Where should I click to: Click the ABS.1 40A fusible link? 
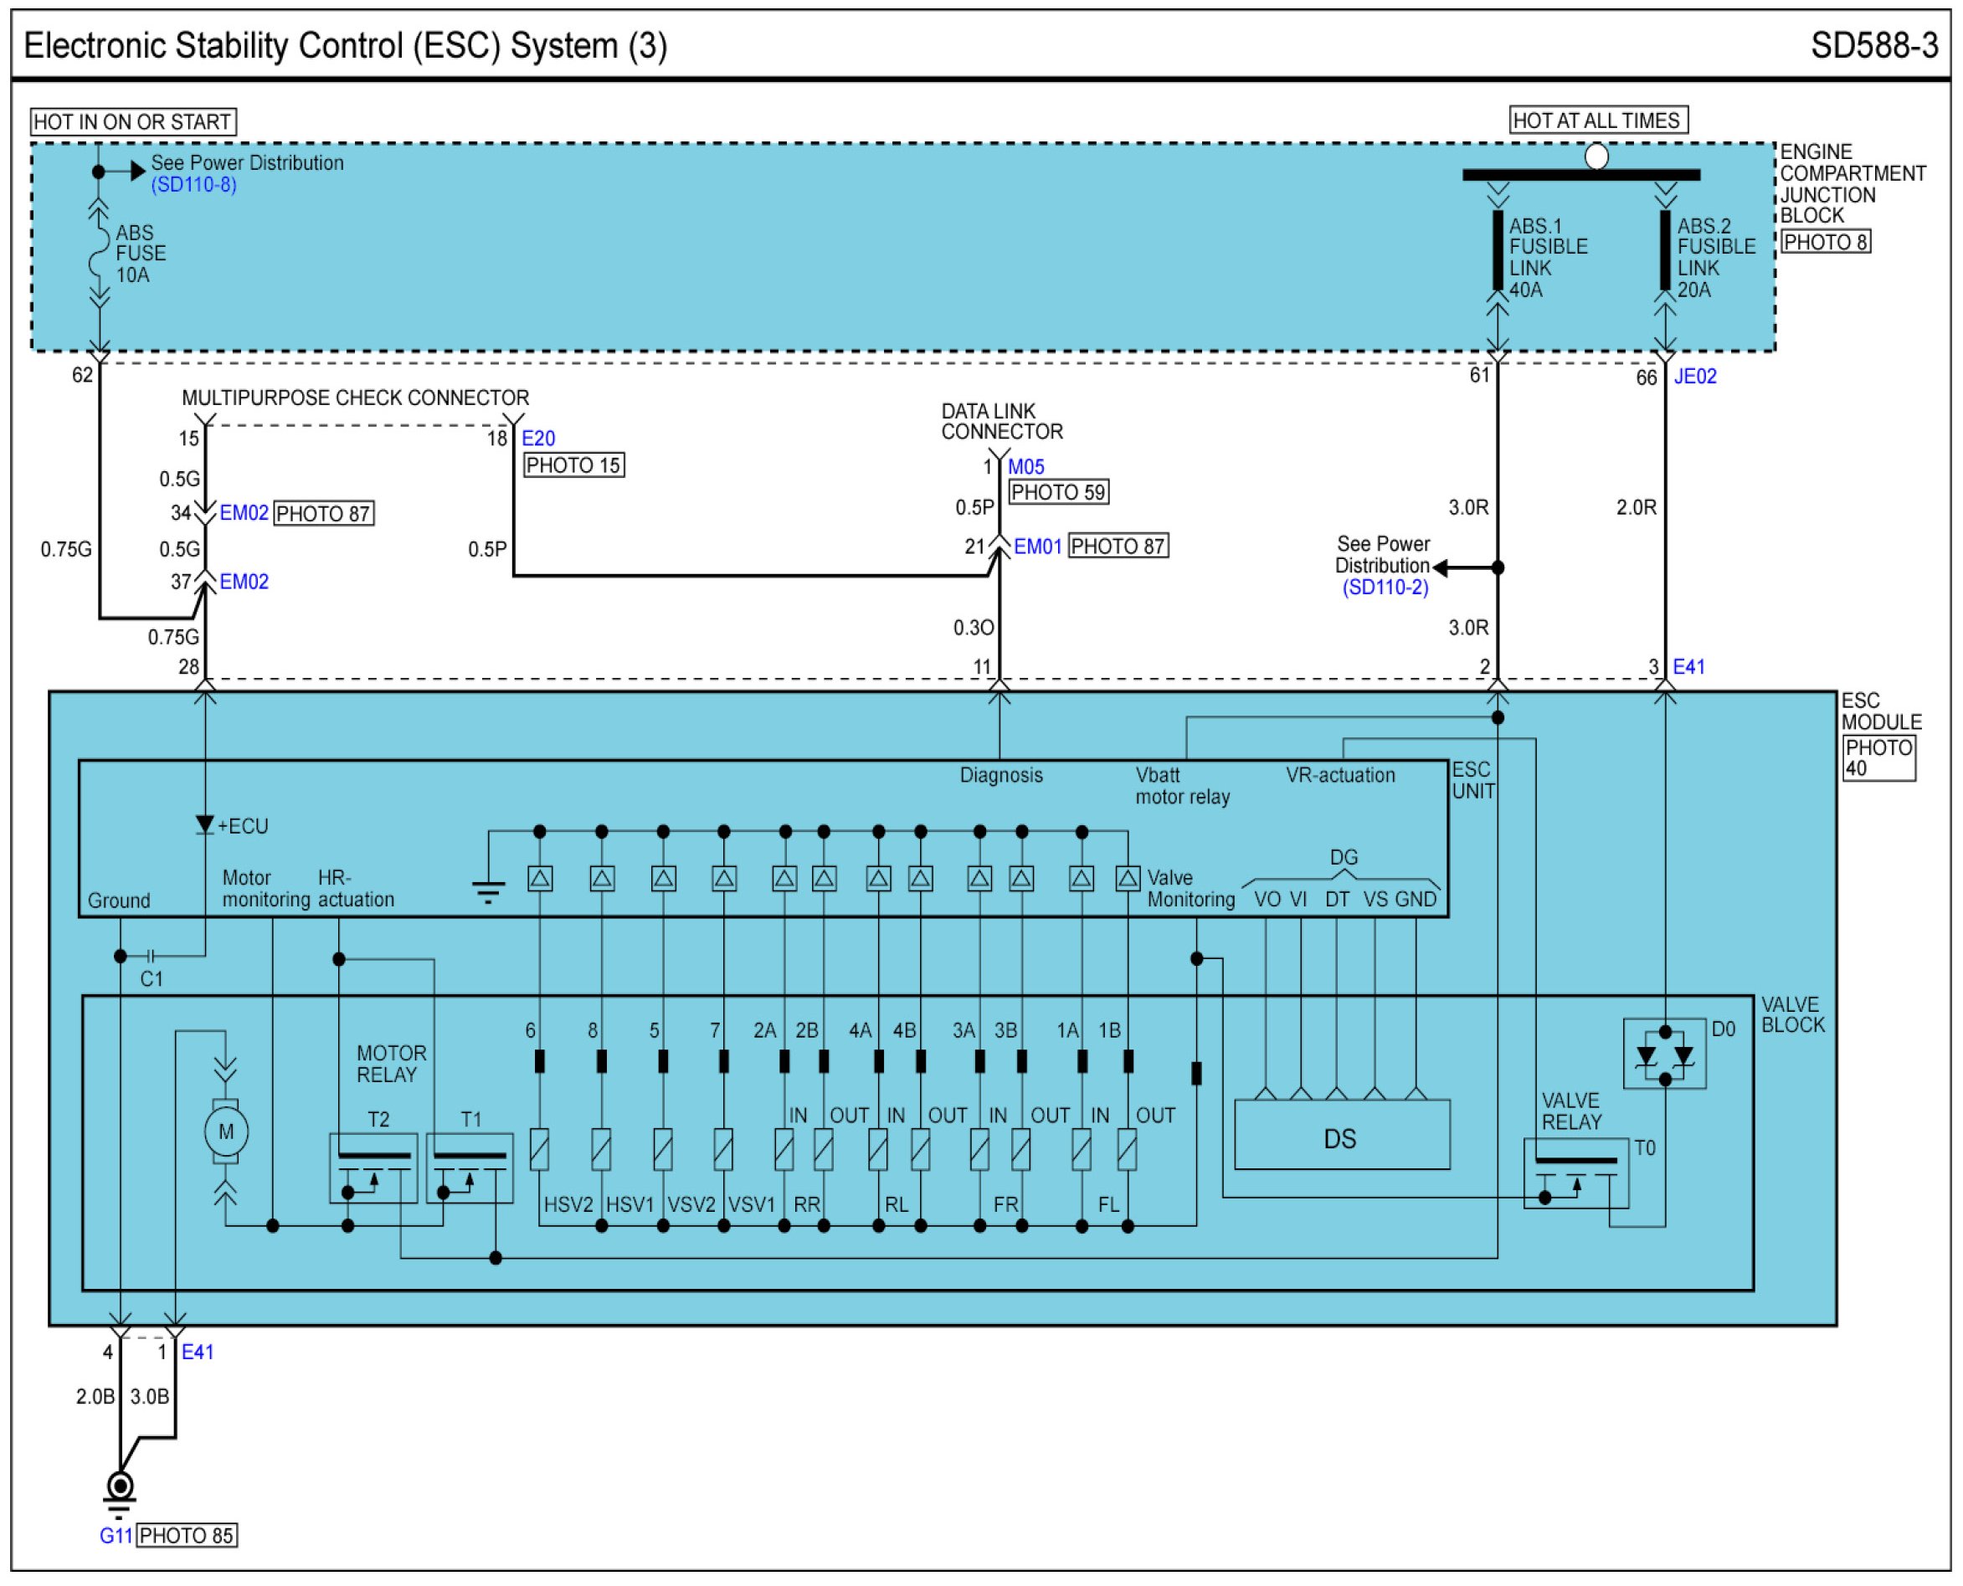click(x=1497, y=249)
